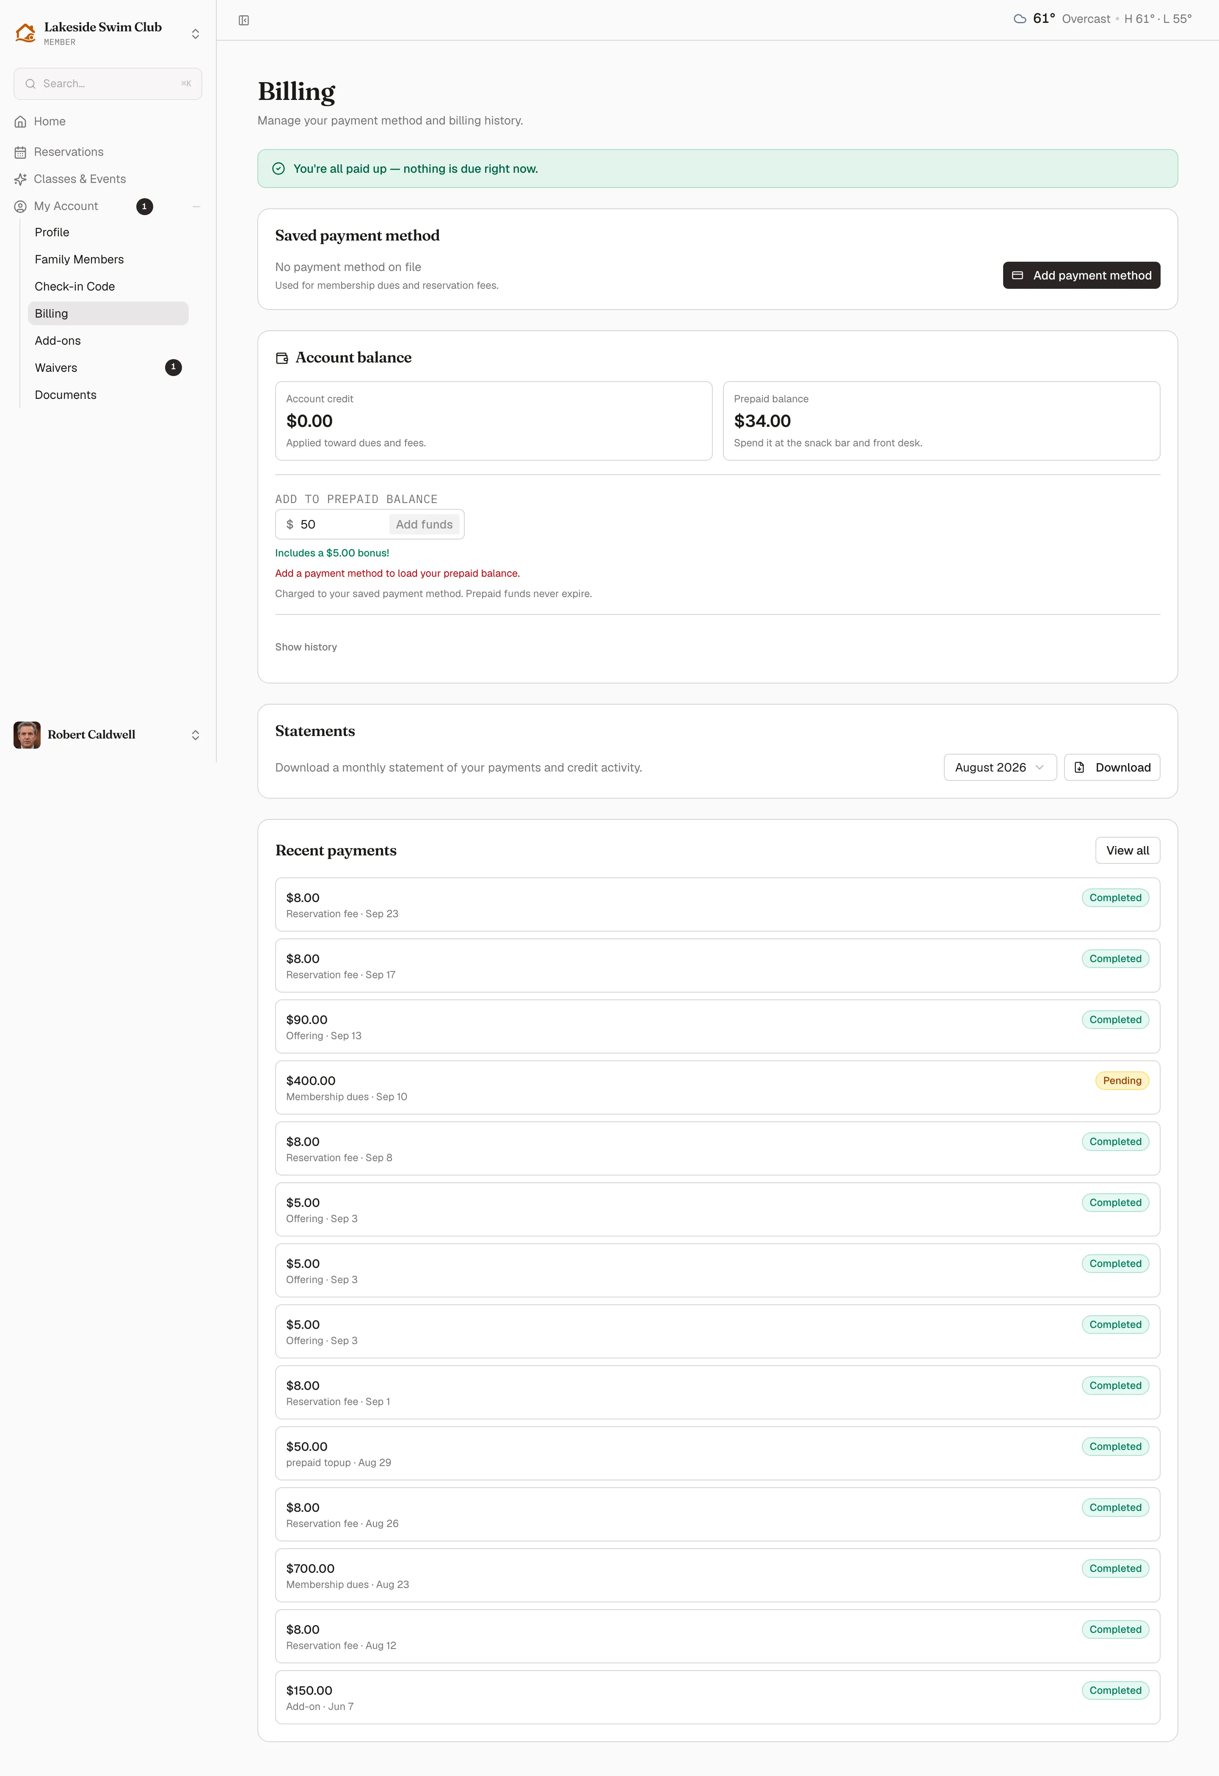1219x1776 pixels.
Task: Click the green check icon in paid-up banner
Action: [279, 169]
